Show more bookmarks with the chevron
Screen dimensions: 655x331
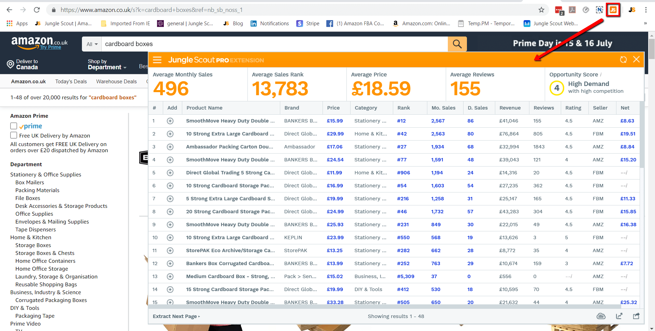(x=645, y=23)
